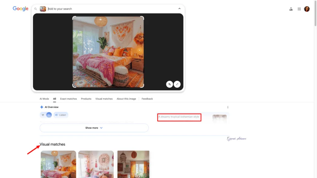Open the AI Overview three-dot menu

click(228, 107)
